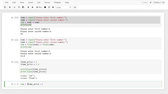Open the Edit menu
168x94 pixels.
(x=14, y=2)
